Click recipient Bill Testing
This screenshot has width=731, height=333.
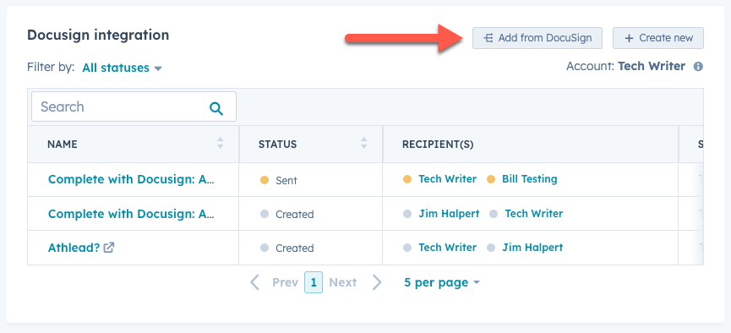click(x=530, y=179)
